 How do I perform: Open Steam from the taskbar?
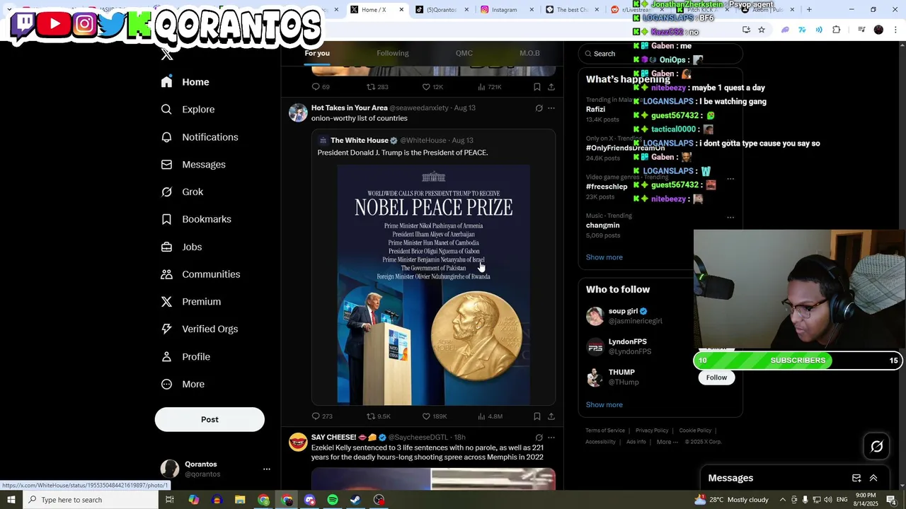(x=356, y=500)
